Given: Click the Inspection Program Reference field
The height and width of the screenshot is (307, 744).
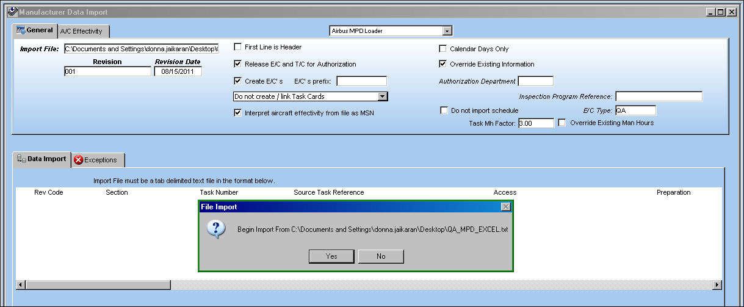Looking at the screenshot, I should (659, 96).
